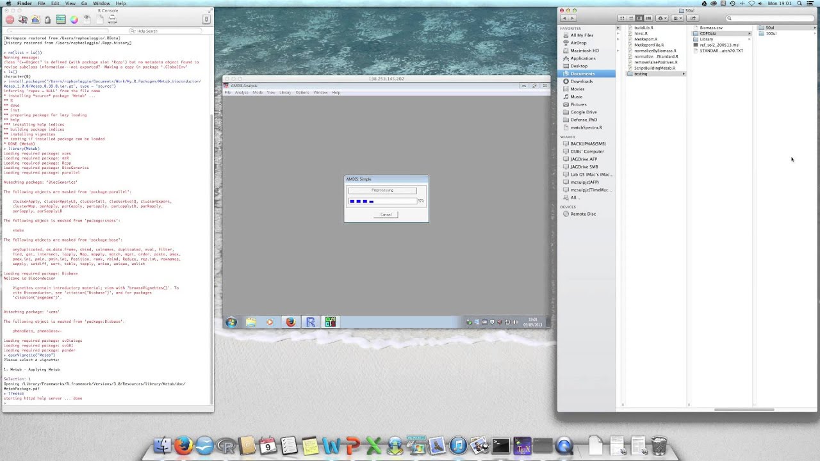
Task: Select the 100ul folder in Finder
Action: 771,33
